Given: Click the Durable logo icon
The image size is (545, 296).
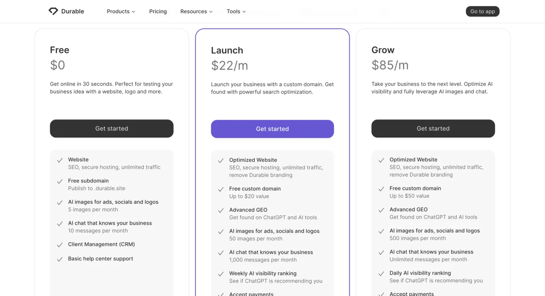Looking at the screenshot, I should [53, 11].
